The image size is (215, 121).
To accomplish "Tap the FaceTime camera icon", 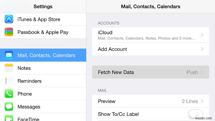I will 9,119.
